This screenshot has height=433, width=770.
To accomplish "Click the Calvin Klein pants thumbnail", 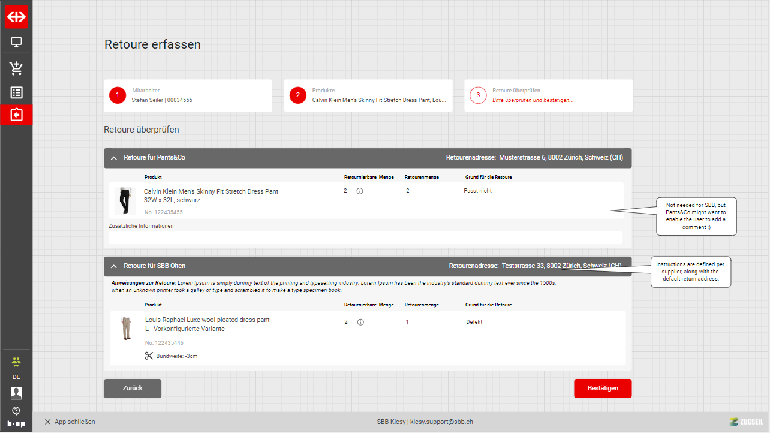I will coord(125,201).
